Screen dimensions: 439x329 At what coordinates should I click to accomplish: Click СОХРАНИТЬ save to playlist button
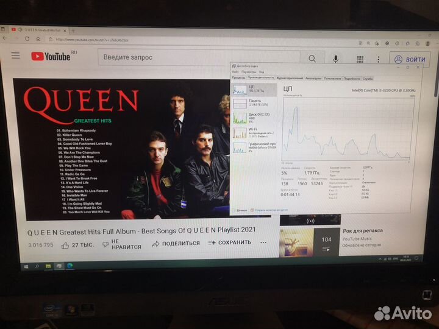[x=229, y=242]
